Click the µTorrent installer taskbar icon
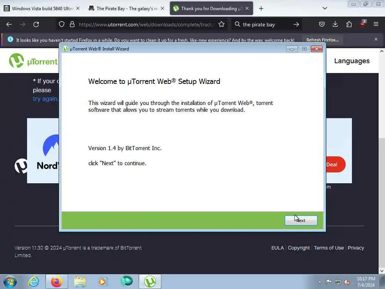 point(150,281)
